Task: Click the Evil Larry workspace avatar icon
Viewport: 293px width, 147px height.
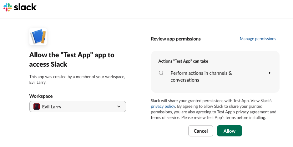Action: click(37, 107)
